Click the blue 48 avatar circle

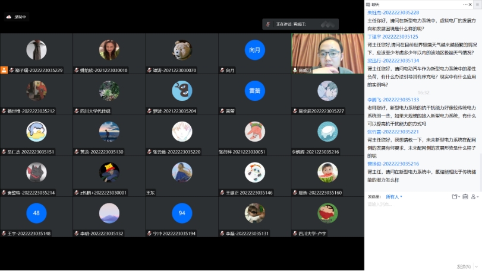pyautogui.click(x=36, y=212)
